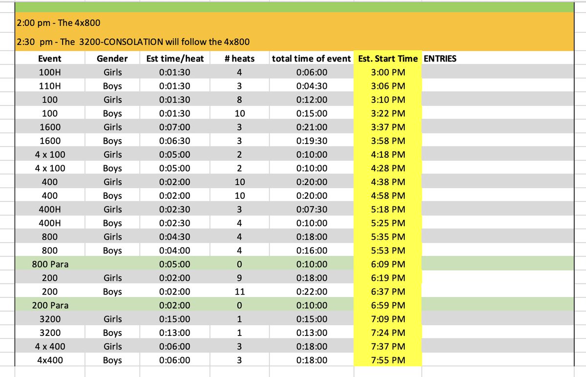This screenshot has width=586, height=377.
Task: Click the 'total time of event' header
Action: [312, 59]
